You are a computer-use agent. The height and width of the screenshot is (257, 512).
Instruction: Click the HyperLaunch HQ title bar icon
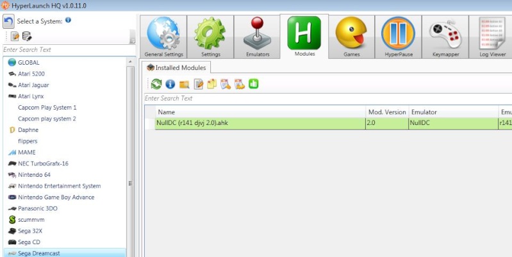pos(6,6)
